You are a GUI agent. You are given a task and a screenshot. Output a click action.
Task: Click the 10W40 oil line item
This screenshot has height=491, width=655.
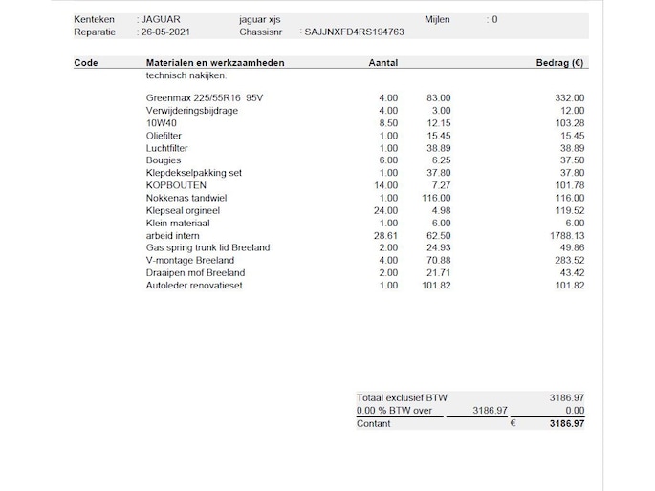point(162,123)
